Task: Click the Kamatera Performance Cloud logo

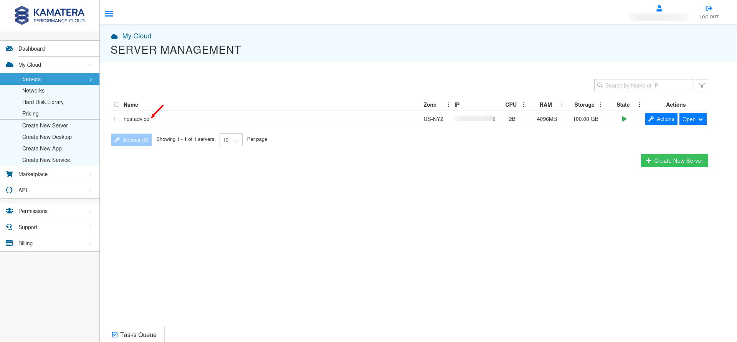Action: [50, 15]
